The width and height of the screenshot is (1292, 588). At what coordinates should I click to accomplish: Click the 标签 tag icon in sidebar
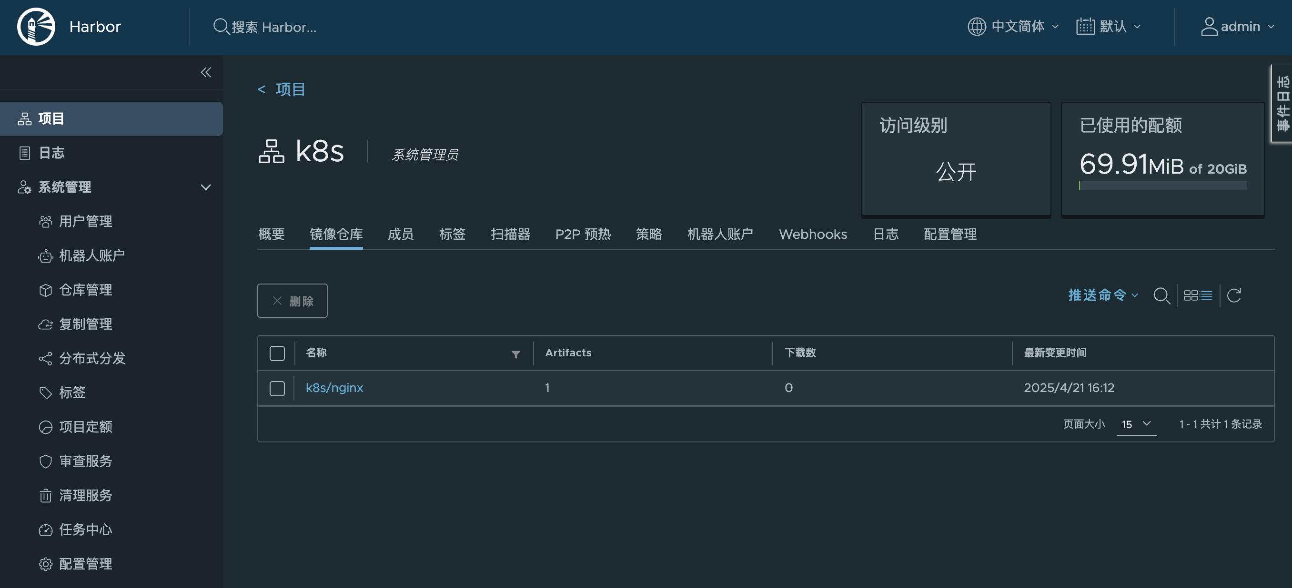[x=46, y=392]
